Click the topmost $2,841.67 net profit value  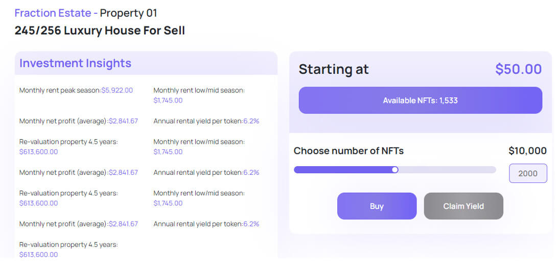tap(123, 121)
